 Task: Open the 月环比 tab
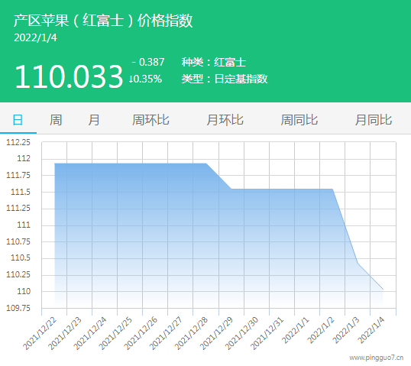tap(225, 120)
